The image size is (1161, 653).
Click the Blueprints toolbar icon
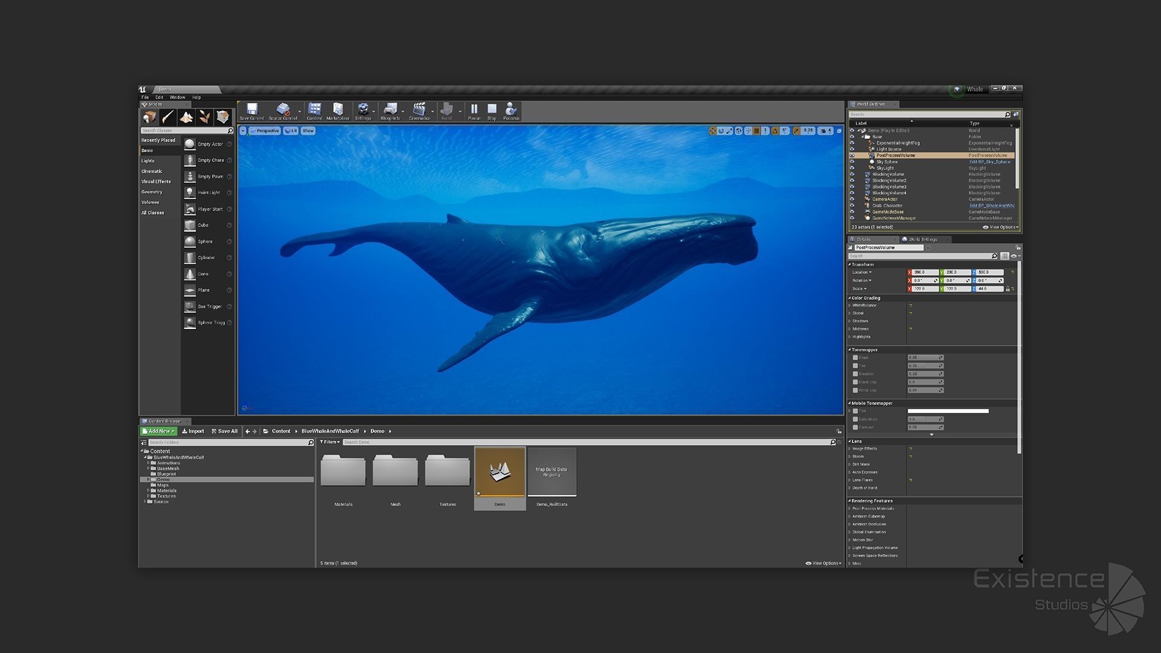click(x=390, y=111)
